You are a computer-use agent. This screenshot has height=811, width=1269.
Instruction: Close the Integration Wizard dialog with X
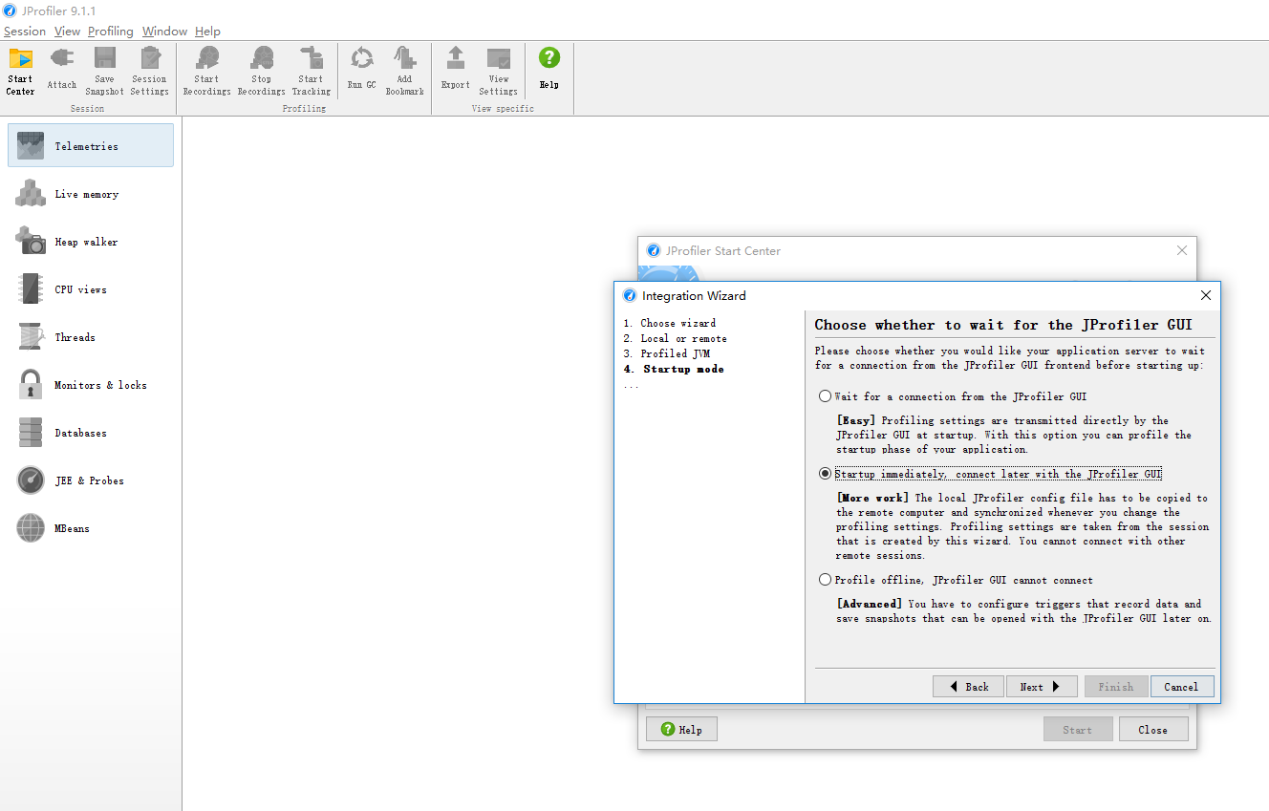coord(1205,295)
